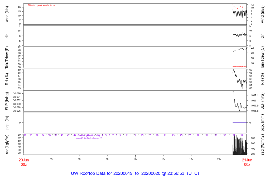Click the 'wind (kts)' left axis label
Image resolution: width=270 pixels, height=184 pixels.
tap(7, 14)
